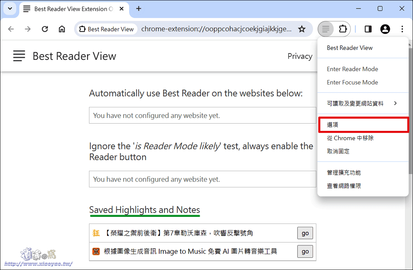This screenshot has width=413, height=270.
Task: Open Chrome three-dot menu
Action: point(402,29)
